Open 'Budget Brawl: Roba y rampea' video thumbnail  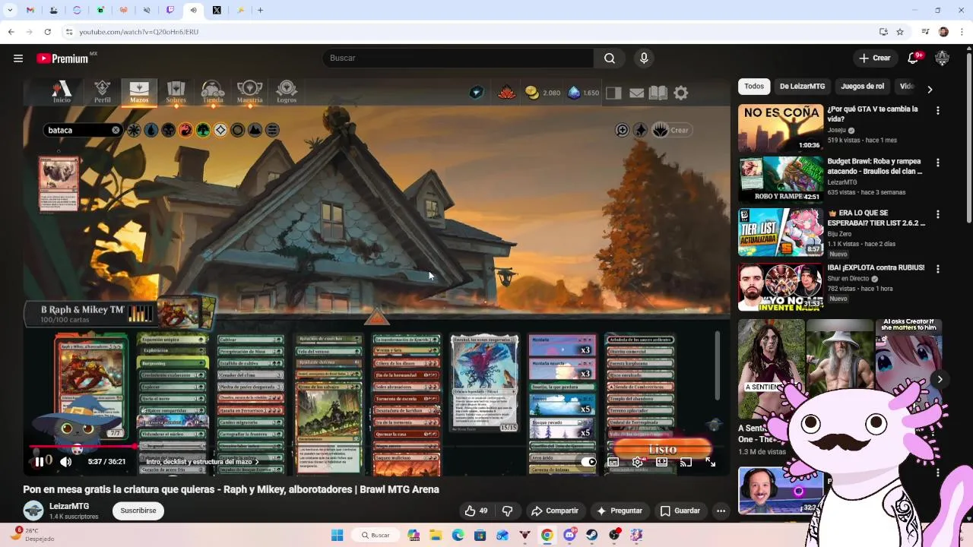tap(780, 179)
